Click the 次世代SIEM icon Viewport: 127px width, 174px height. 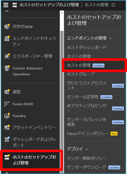(x=7, y=27)
